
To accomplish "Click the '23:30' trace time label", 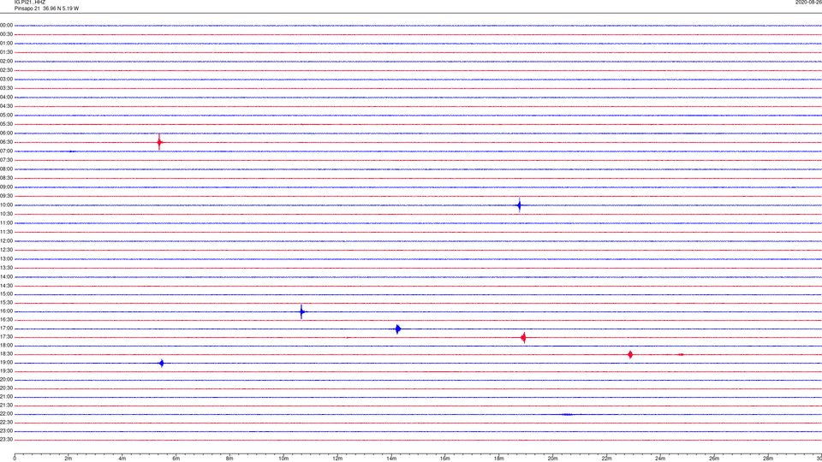I will [x=6, y=440].
